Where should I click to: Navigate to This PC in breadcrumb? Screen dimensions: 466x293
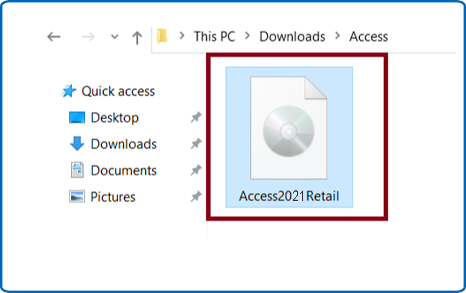tap(214, 37)
